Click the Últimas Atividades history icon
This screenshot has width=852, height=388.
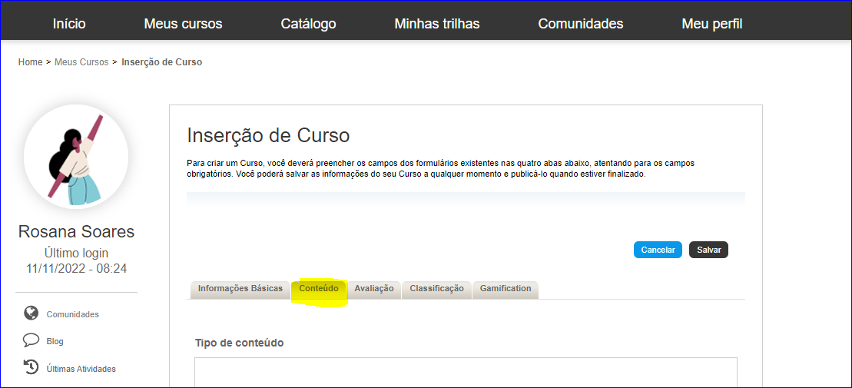31,366
